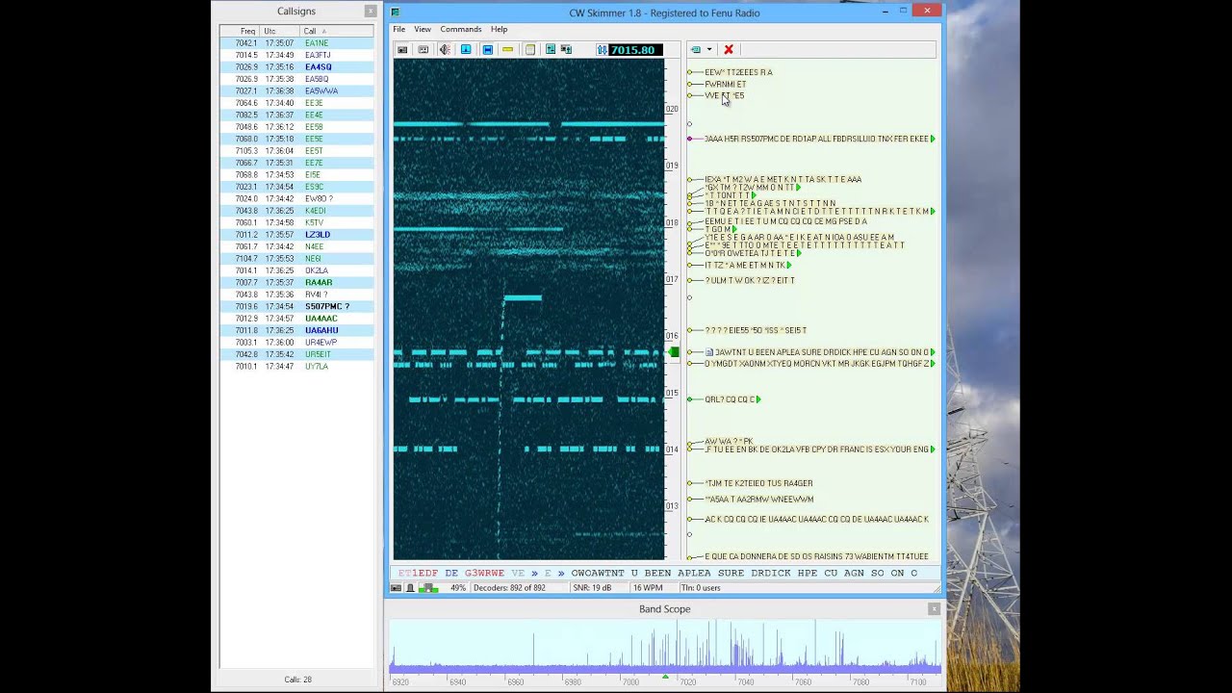Select callsign EW8O row

coord(296,199)
